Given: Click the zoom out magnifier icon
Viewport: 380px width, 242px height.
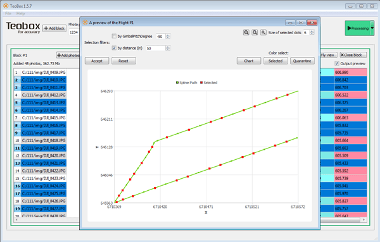Looking at the screenshot, I should 255,32.
